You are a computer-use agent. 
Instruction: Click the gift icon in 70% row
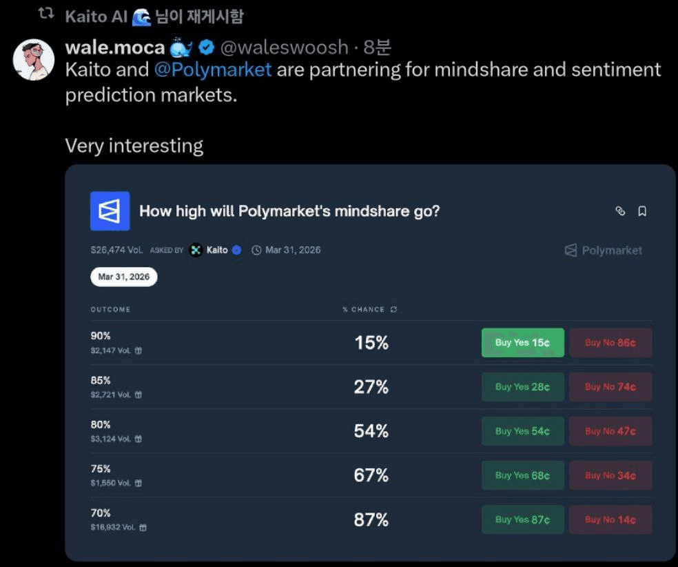(143, 528)
